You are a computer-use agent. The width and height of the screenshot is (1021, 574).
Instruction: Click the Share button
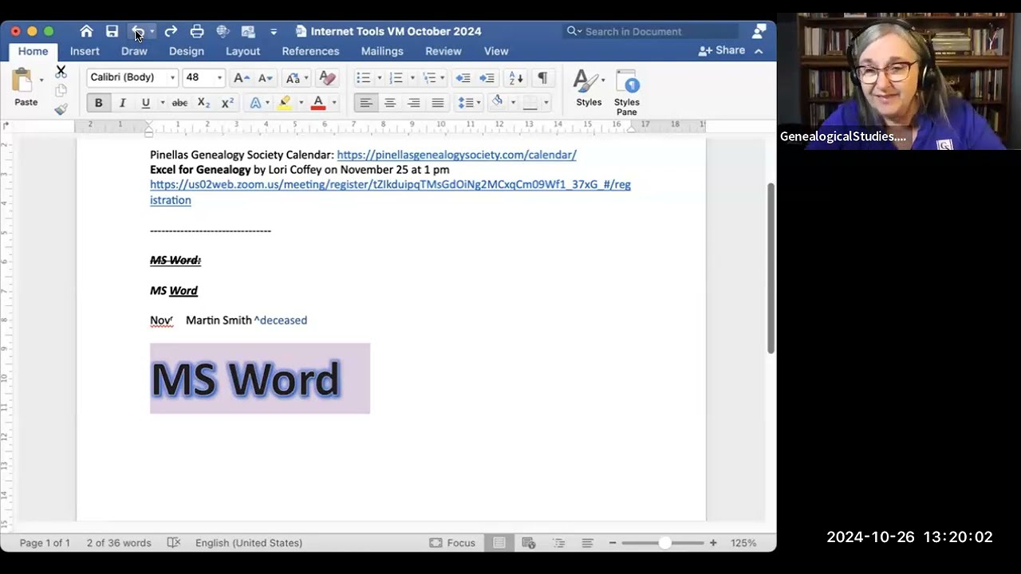(x=722, y=50)
